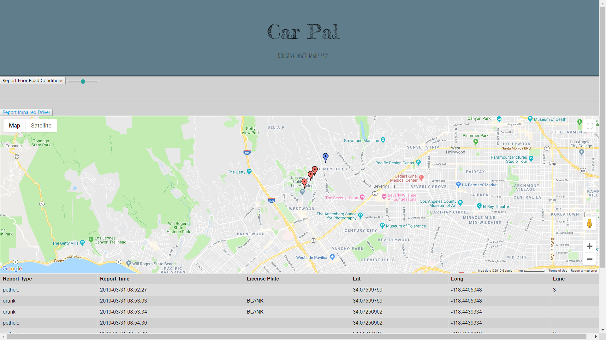The width and height of the screenshot is (606, 340).
Task: Click the License Plate column header
Action: pos(263,279)
